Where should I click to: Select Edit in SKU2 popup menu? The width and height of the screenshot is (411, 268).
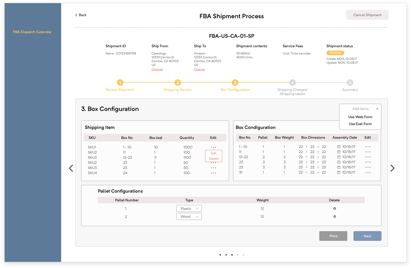(213, 153)
